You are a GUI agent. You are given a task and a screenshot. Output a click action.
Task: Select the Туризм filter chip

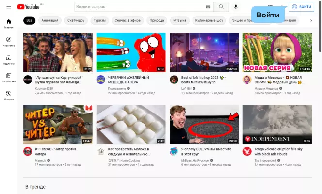tap(99, 20)
